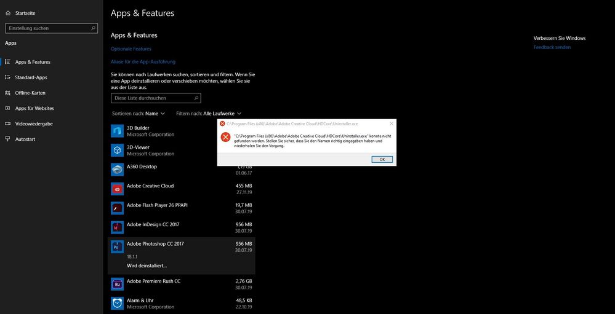Click the Wird deinstalliert status text
This screenshot has width=615, height=314.
(147, 266)
